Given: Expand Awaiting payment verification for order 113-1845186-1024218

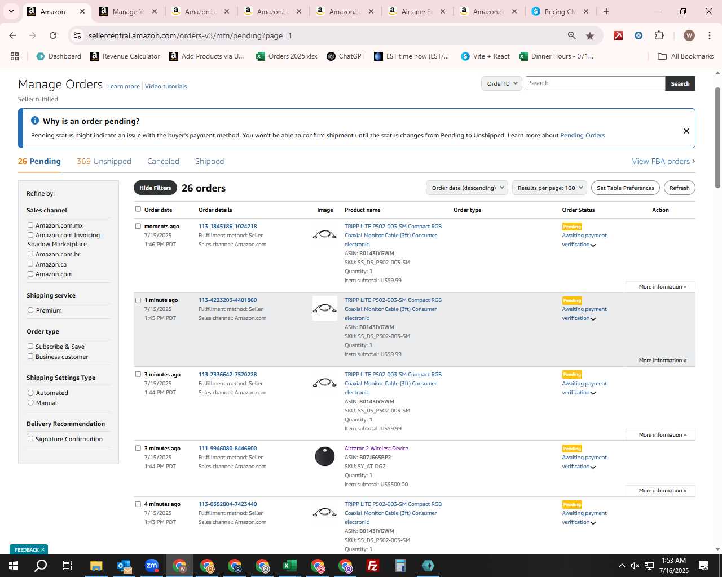Looking at the screenshot, I should [x=593, y=245].
